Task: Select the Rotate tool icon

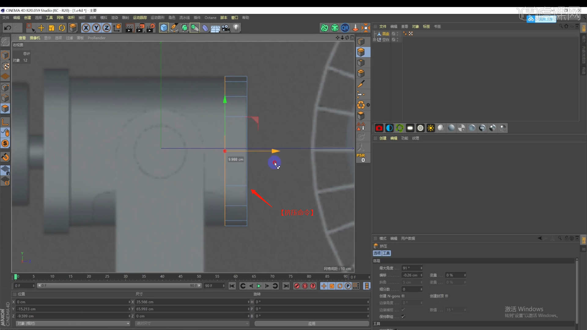Action: (62, 28)
